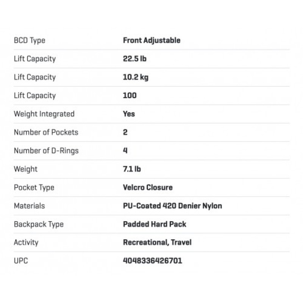Click the UPC label
Viewport: 303px width, 303px height.
point(21,261)
